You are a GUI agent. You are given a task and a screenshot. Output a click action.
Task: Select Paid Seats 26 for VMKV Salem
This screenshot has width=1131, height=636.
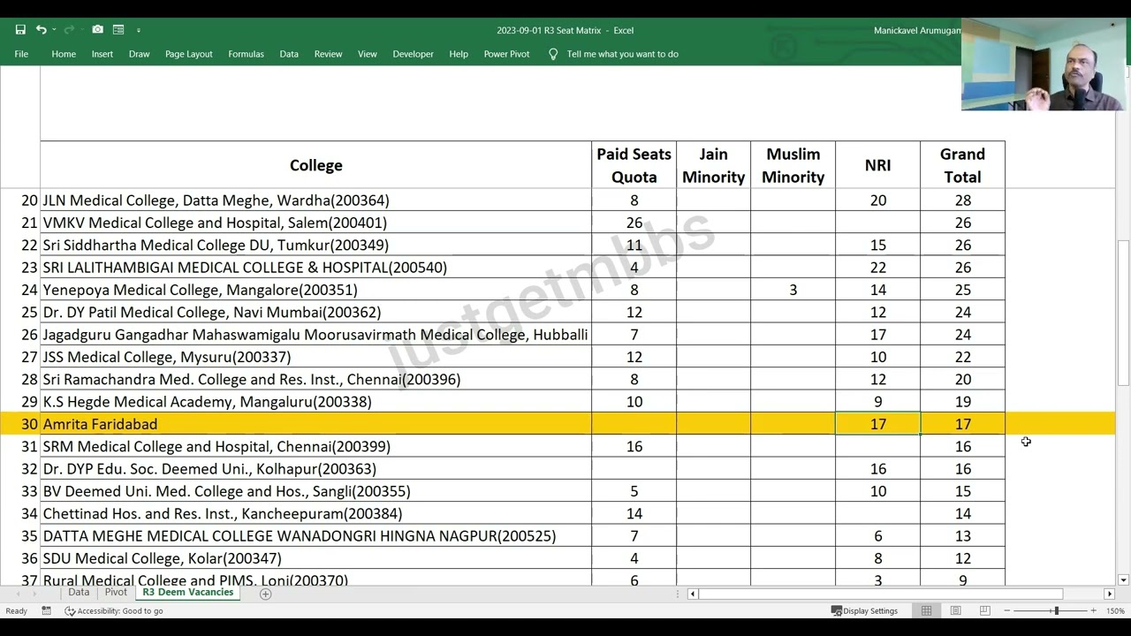pyautogui.click(x=634, y=223)
